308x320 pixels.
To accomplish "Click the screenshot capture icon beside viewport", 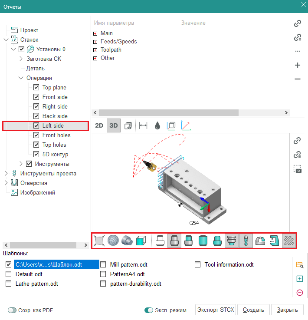I will click(x=298, y=169).
